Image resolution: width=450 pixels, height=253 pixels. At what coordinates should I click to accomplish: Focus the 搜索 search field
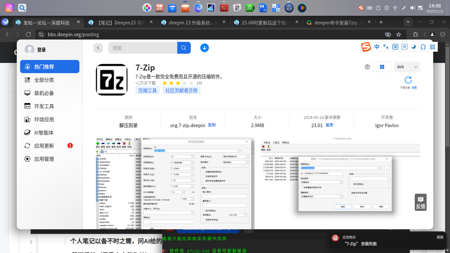tap(143, 48)
